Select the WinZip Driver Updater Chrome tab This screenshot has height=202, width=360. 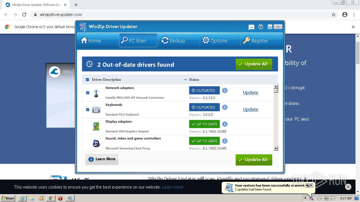[36, 5]
